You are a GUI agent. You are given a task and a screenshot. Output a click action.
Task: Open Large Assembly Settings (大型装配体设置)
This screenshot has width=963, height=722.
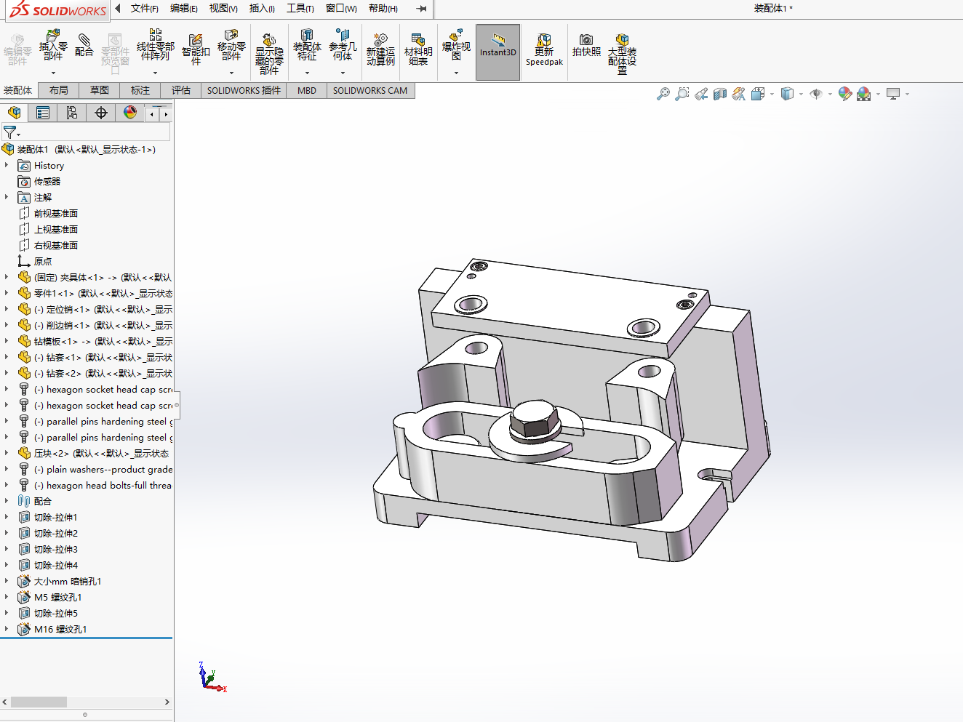click(x=622, y=53)
